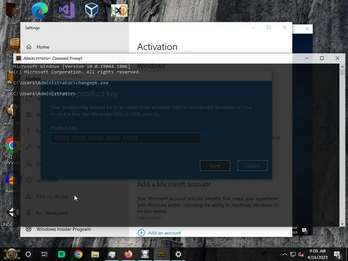Select the Command Prompt taskbar button

click(x=161, y=254)
